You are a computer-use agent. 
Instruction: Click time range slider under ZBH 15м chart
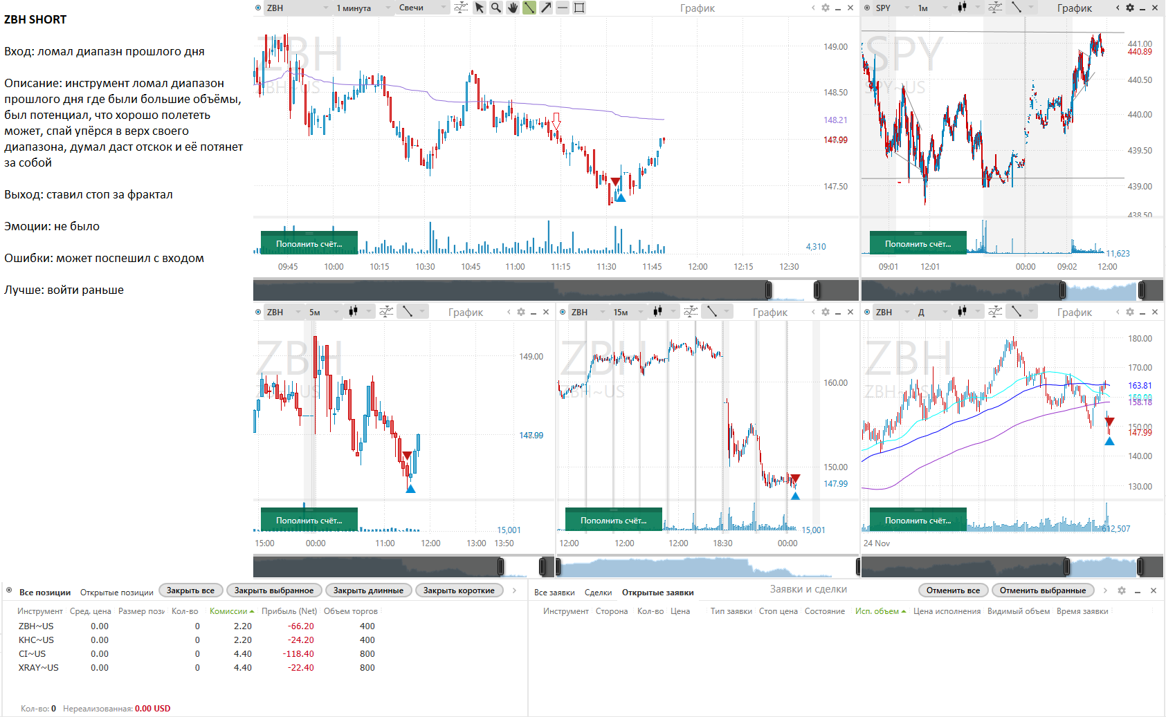click(708, 567)
